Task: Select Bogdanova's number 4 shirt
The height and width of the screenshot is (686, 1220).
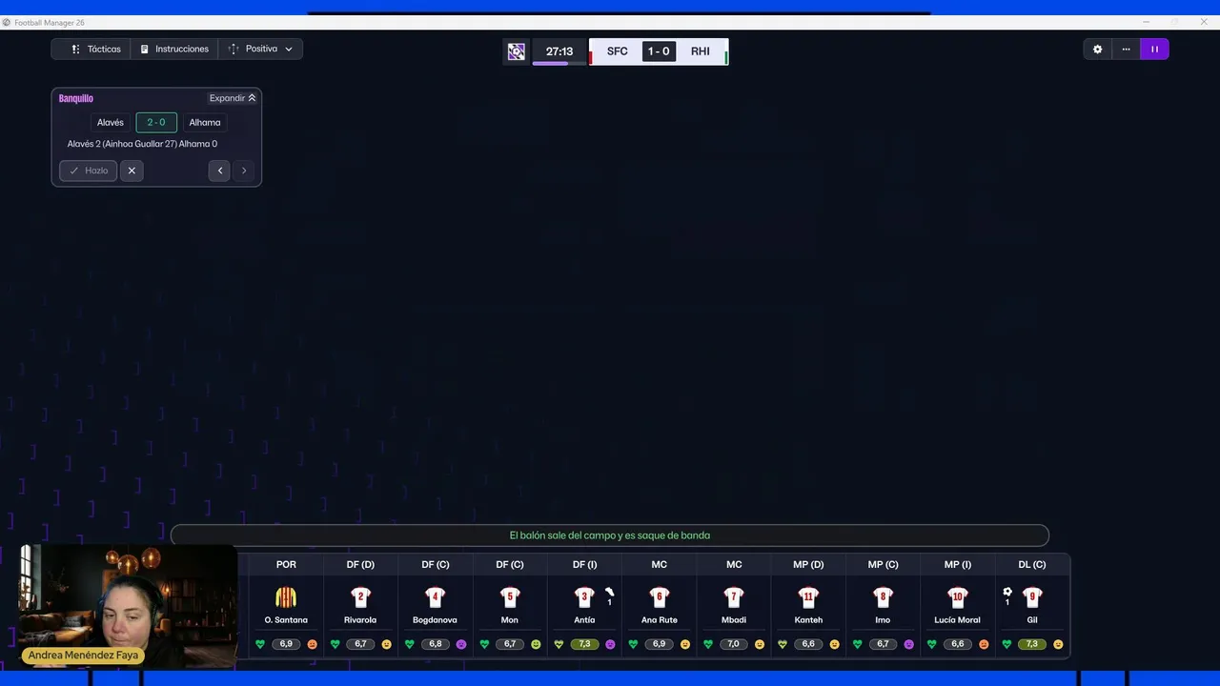Action: click(x=435, y=597)
